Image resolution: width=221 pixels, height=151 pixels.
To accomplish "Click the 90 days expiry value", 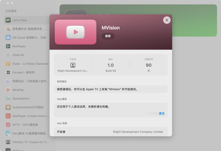I will [149, 65].
